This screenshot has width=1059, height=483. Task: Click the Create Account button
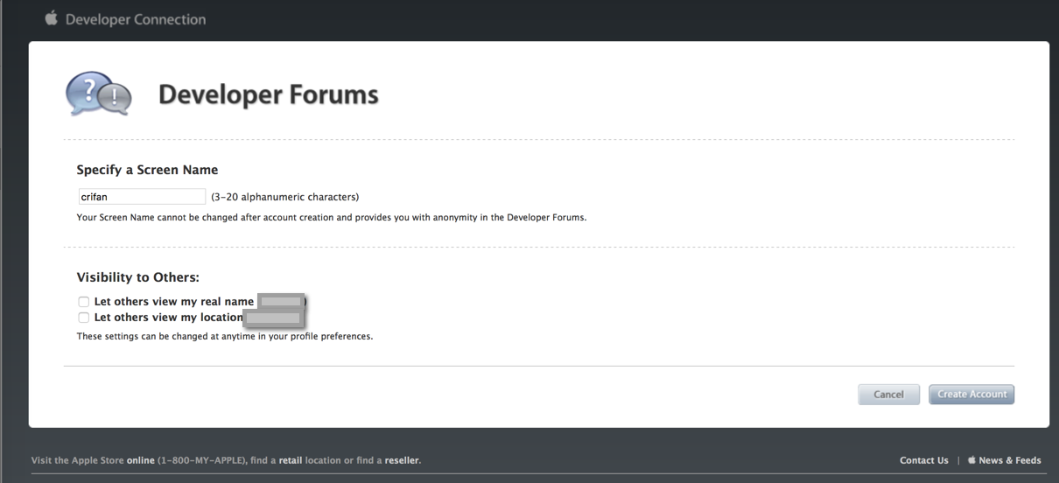tap(971, 395)
